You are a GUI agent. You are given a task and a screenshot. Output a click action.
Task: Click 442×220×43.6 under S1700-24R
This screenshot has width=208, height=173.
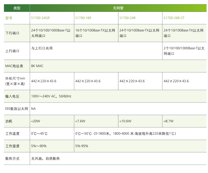click(x=132, y=81)
